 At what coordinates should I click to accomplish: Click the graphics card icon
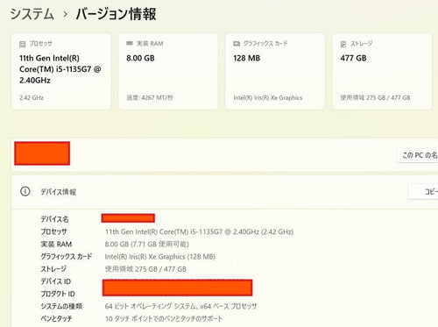(237, 44)
